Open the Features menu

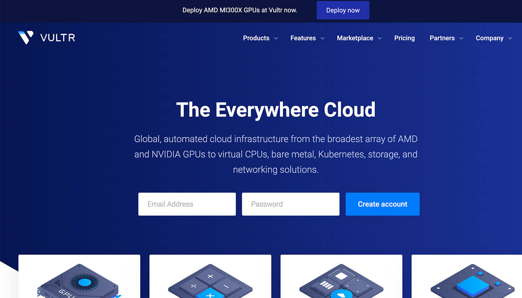tap(303, 38)
